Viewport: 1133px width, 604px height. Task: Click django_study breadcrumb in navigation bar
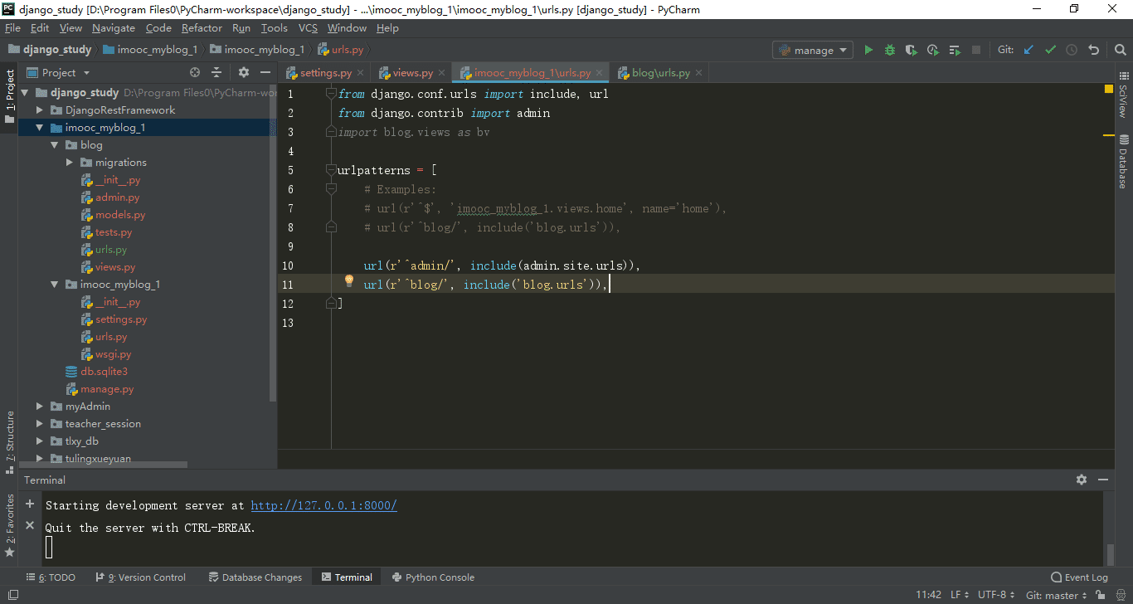50,50
